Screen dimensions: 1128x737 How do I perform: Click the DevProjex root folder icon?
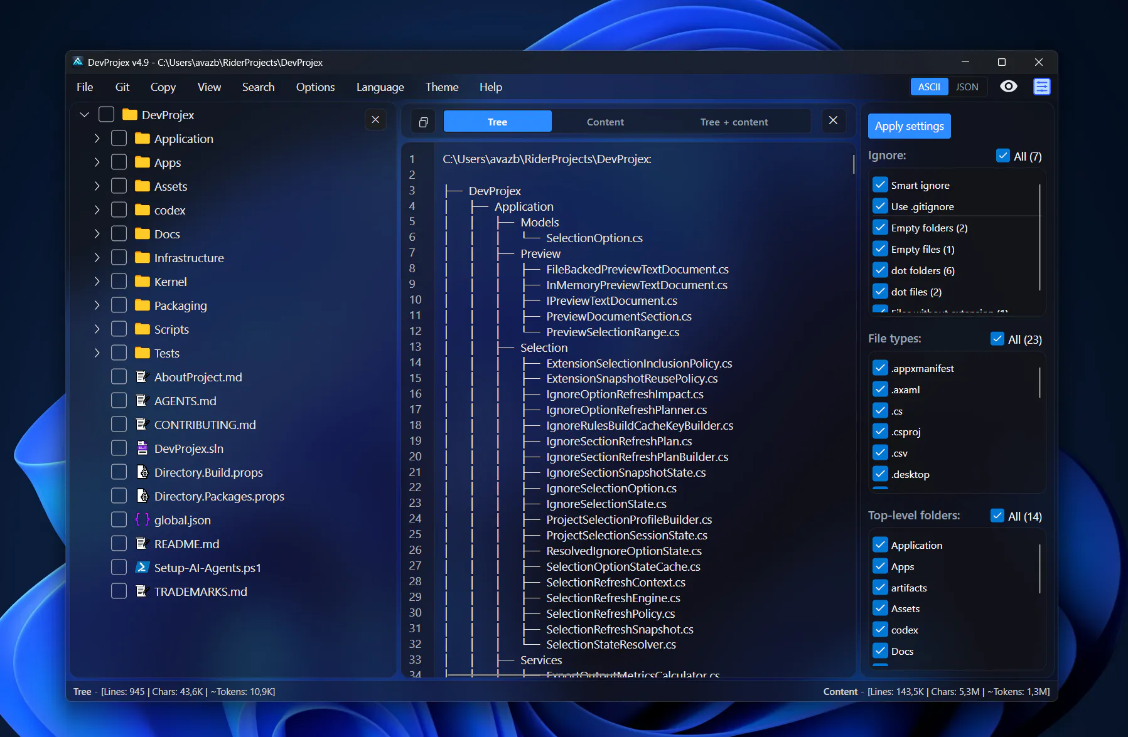130,114
